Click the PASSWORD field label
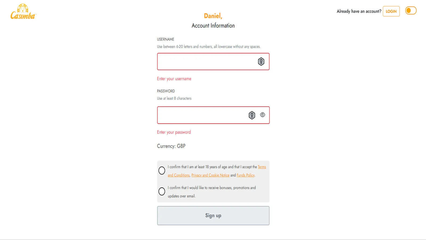Viewport: 426px width, 240px height. (166, 91)
